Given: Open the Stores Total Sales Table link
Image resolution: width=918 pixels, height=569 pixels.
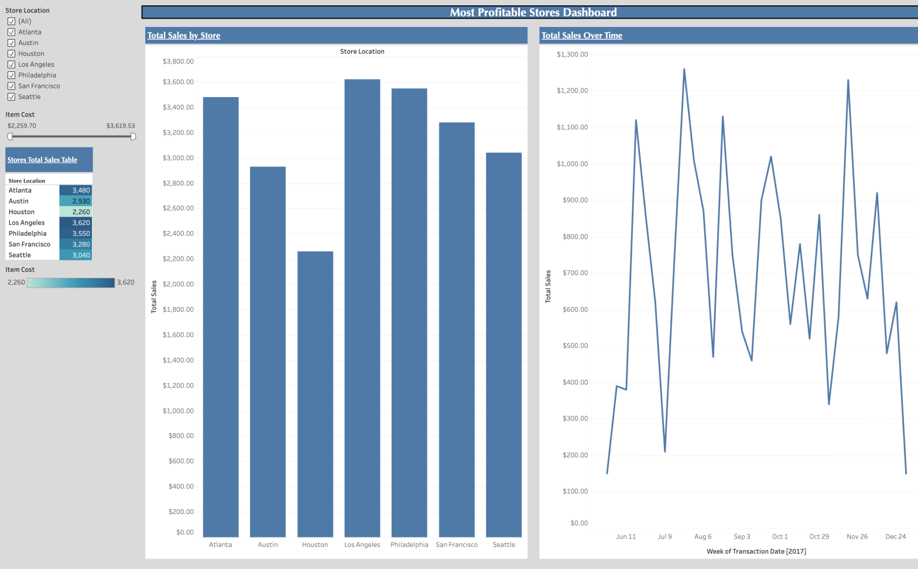Looking at the screenshot, I should (x=42, y=160).
